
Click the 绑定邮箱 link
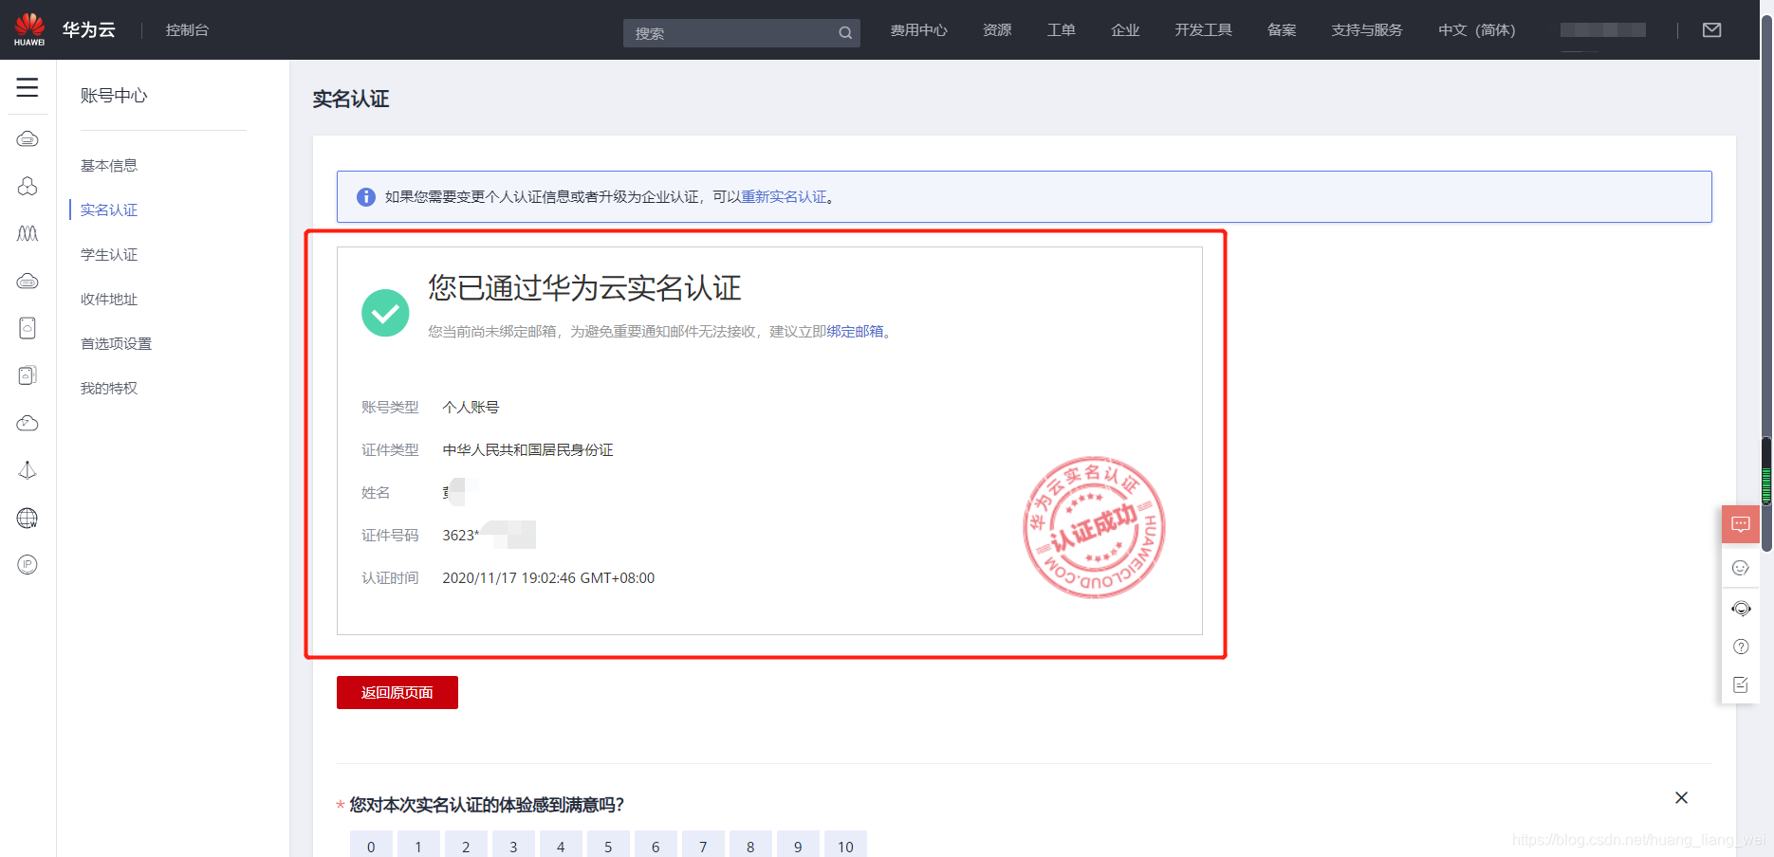(855, 332)
